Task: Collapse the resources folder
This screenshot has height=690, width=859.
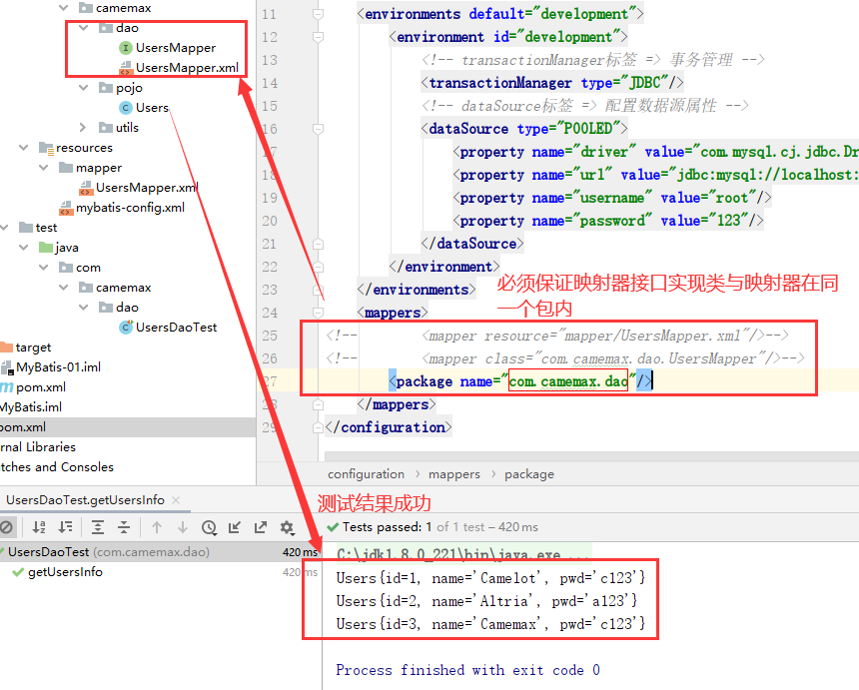Action: coord(24,148)
